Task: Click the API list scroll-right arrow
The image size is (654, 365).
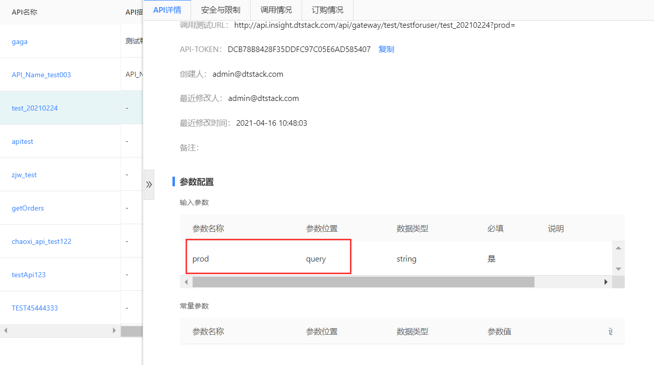Action: [114, 331]
